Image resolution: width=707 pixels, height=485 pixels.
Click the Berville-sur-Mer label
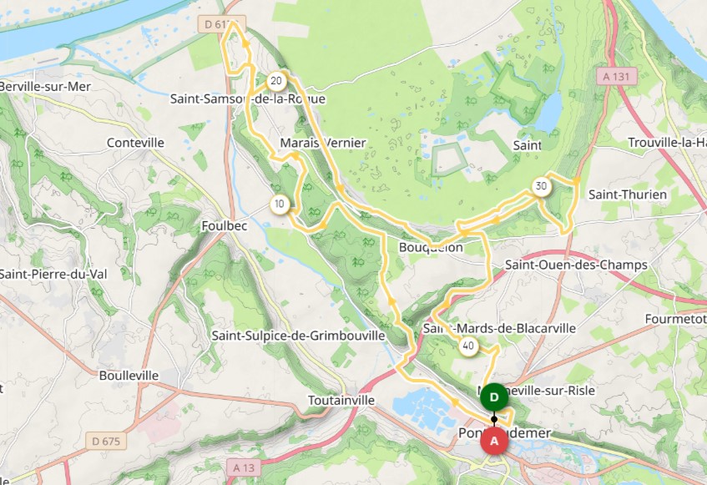[45, 87]
